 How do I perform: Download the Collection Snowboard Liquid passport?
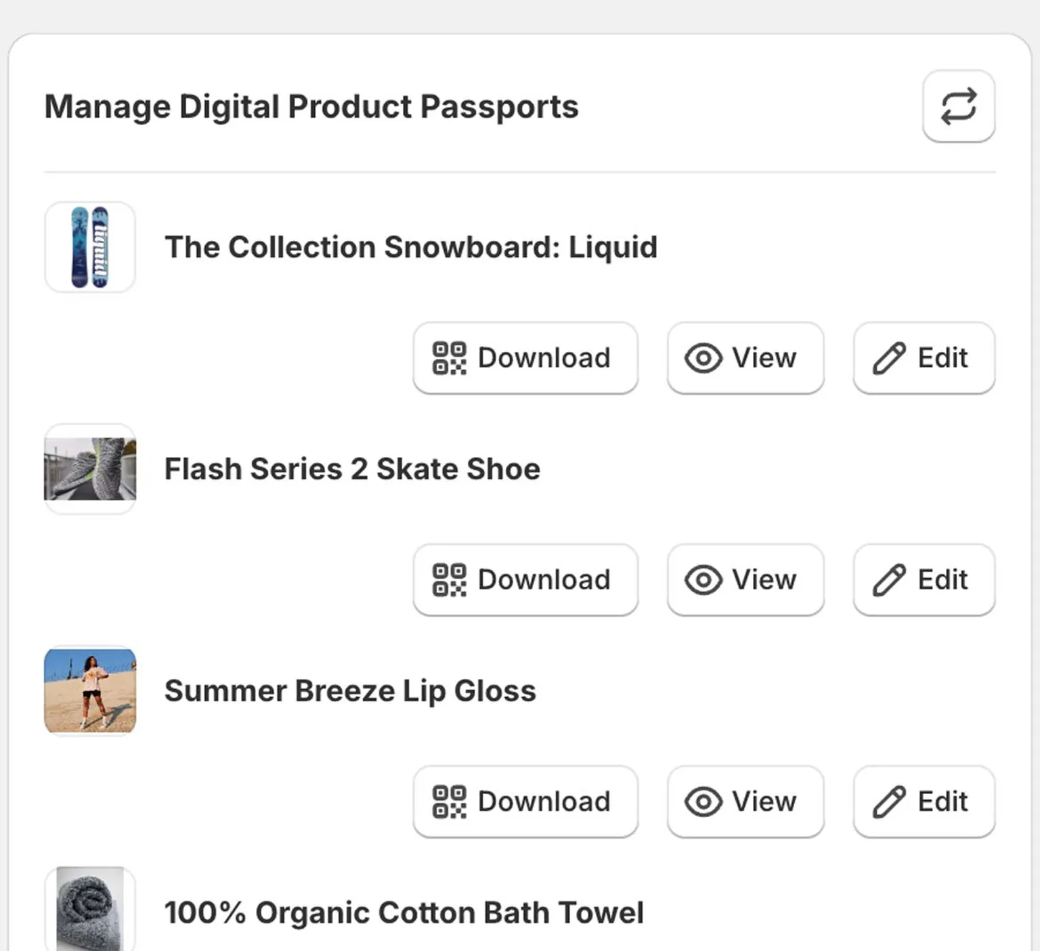click(x=525, y=357)
